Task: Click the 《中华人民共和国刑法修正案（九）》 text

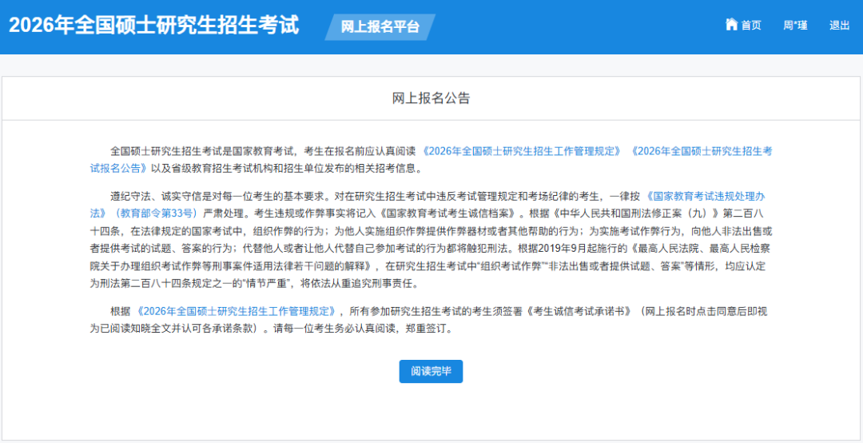Action: pyautogui.click(x=630, y=214)
